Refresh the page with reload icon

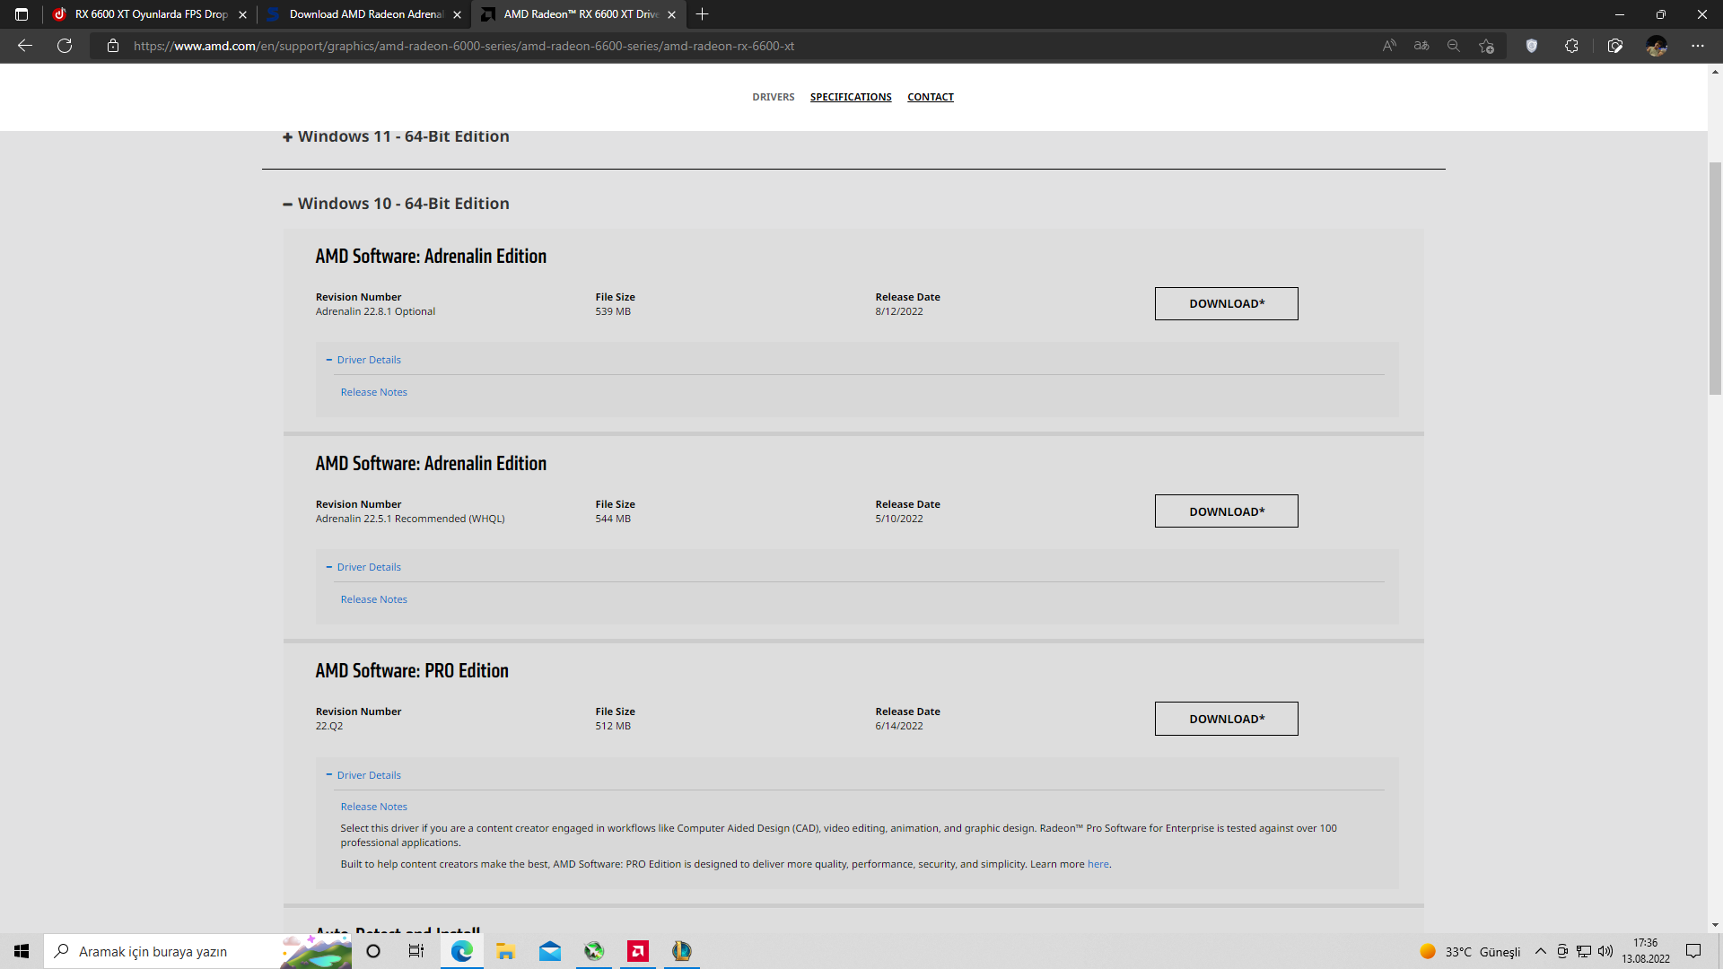[65, 46]
